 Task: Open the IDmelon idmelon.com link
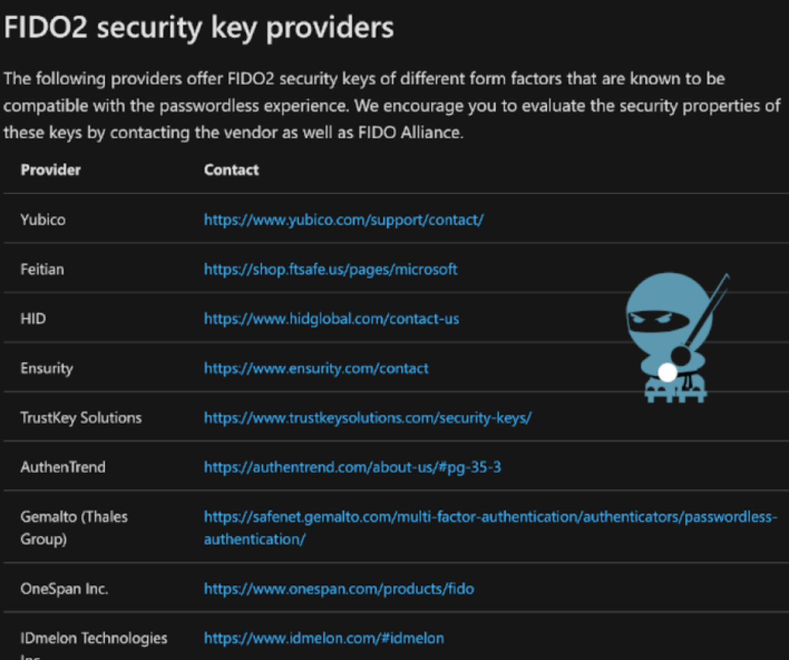324,638
